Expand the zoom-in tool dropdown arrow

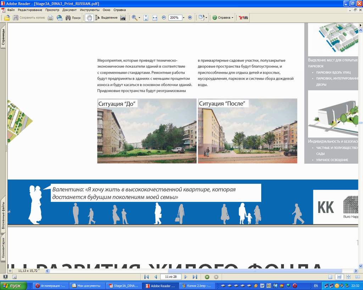(139, 18)
